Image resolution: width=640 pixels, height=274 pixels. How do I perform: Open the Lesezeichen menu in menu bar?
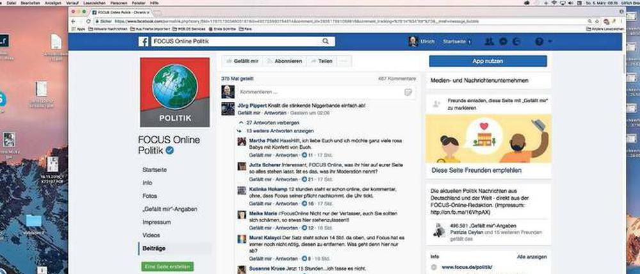[94, 3]
